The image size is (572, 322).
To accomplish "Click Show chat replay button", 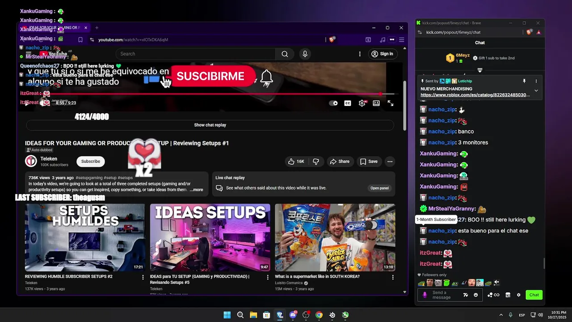I will click(x=210, y=125).
